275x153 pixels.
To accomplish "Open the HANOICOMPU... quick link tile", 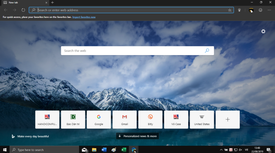I will [x=47, y=119].
